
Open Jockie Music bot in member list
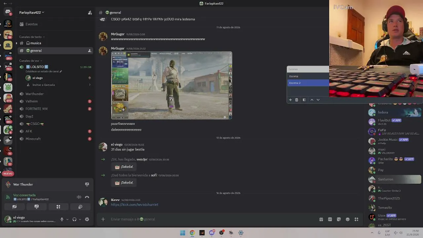(x=395, y=141)
